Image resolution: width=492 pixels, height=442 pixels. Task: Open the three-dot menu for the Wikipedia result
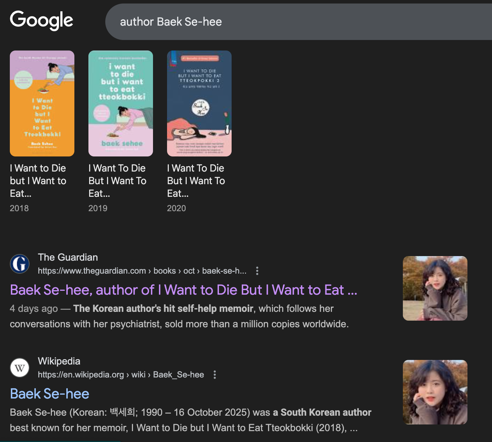coord(215,375)
